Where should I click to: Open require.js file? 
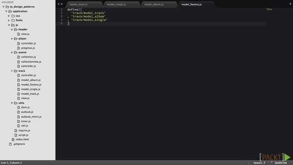[24, 131]
